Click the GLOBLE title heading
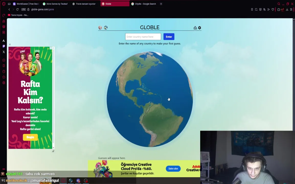295x184 pixels. tap(150, 27)
